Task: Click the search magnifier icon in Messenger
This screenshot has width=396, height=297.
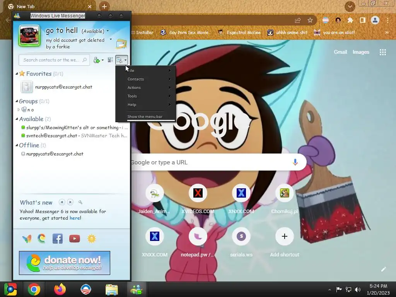Action: [85, 60]
